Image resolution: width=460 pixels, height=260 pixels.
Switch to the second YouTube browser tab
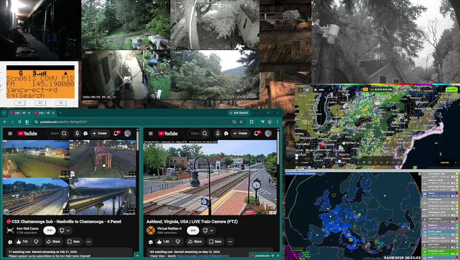(41, 113)
